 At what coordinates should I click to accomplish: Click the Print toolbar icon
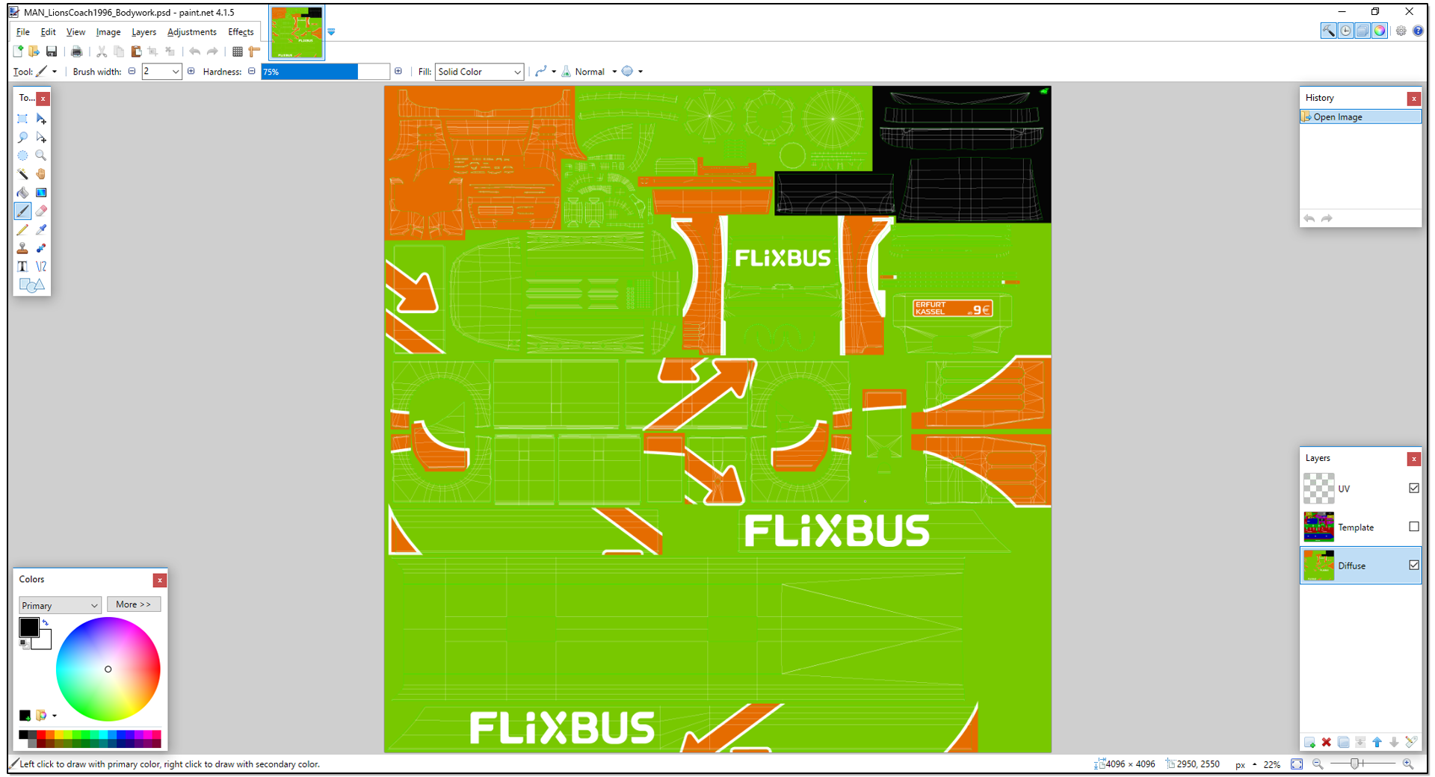point(76,52)
